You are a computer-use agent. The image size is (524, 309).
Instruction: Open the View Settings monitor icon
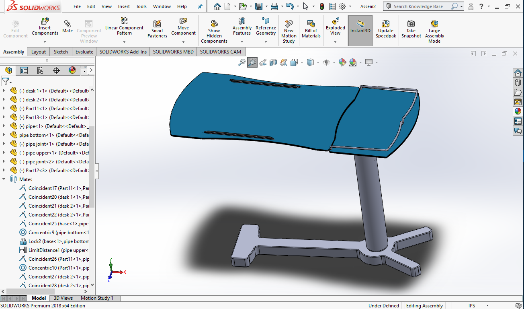pos(369,62)
